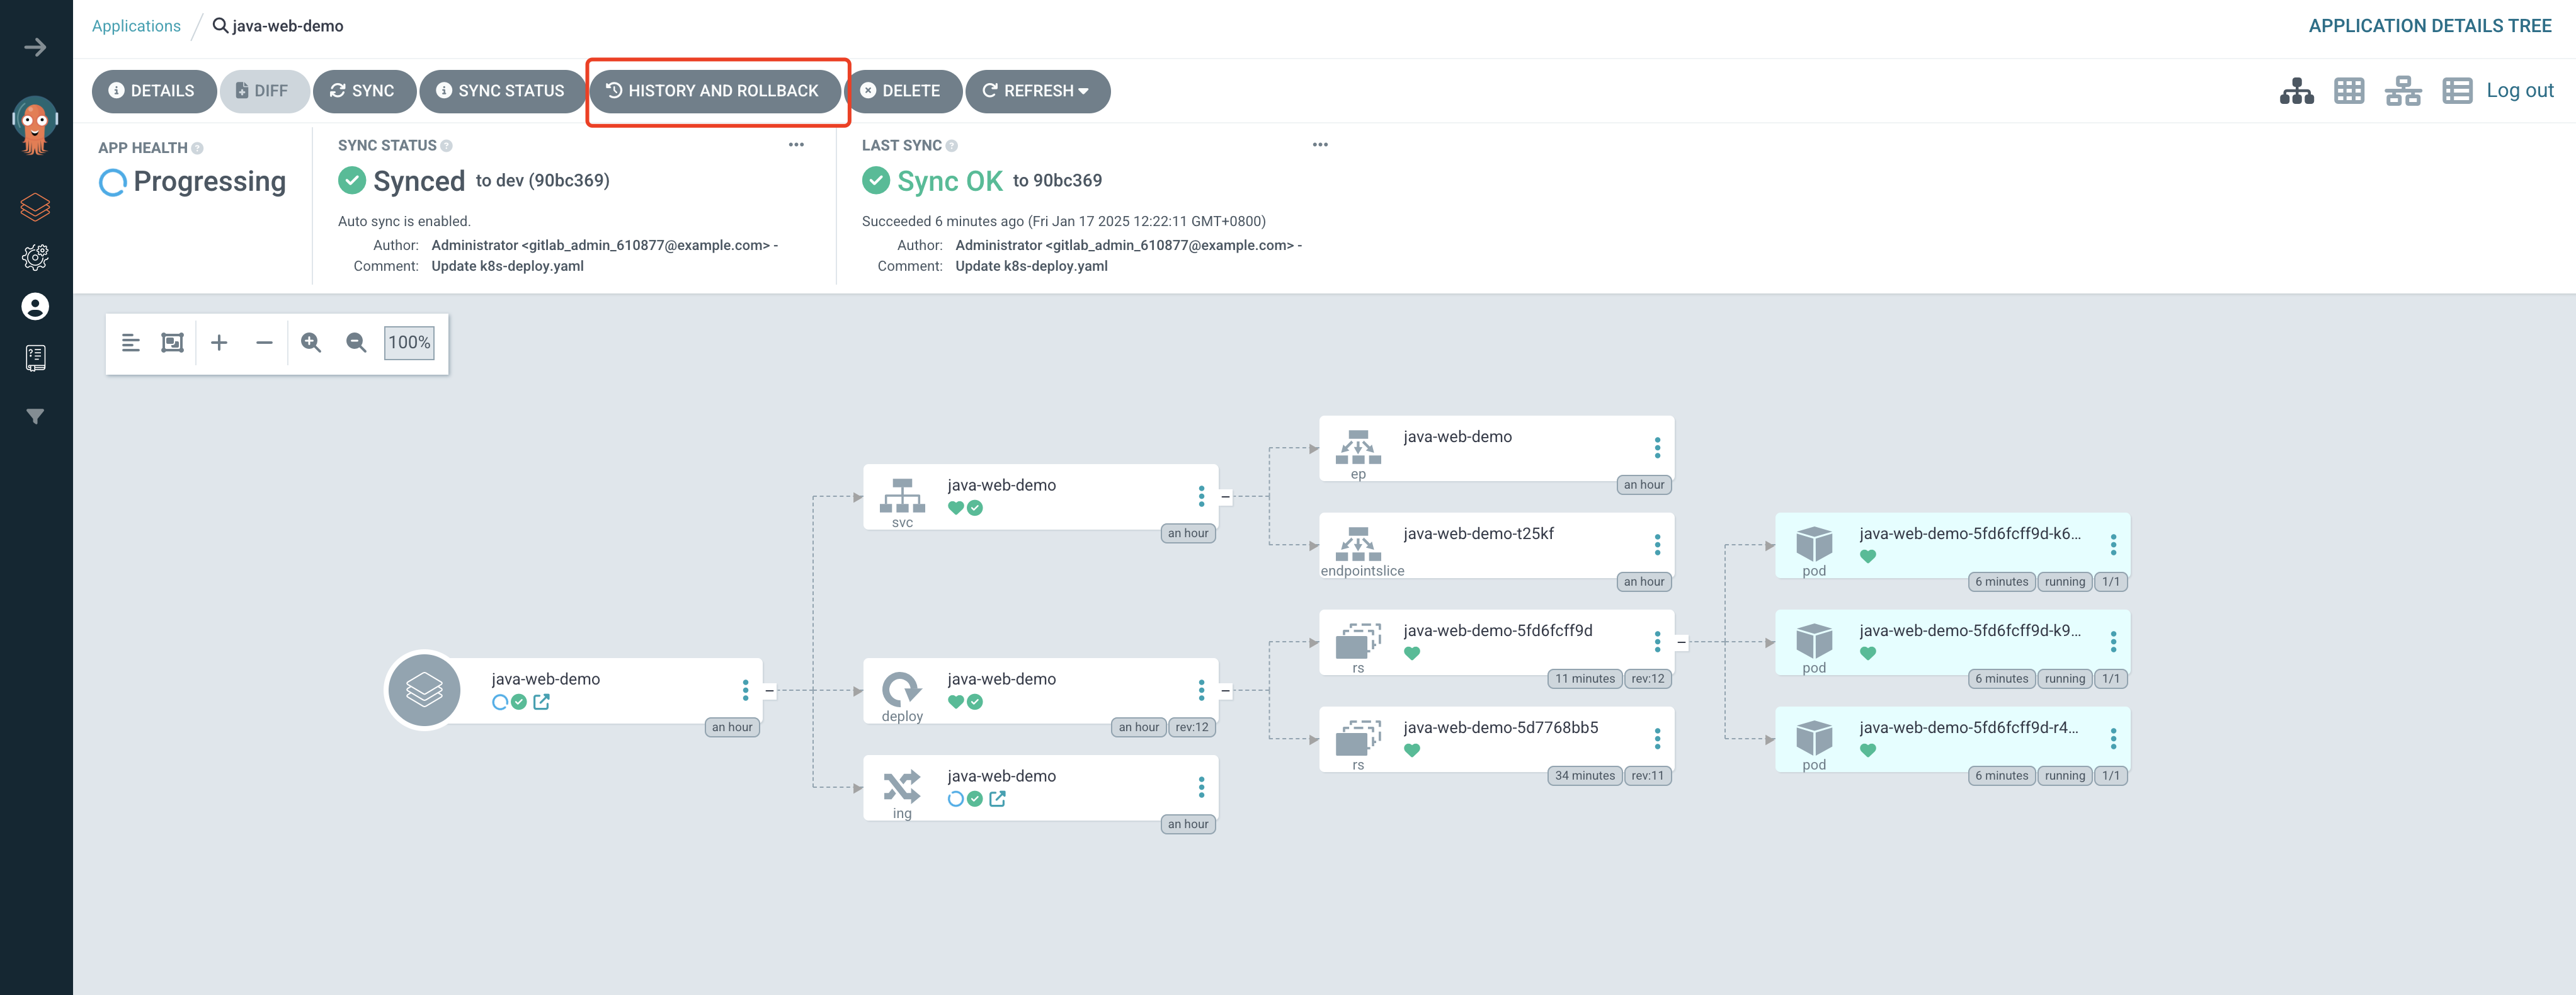The height and width of the screenshot is (995, 2576).
Task: Click the zoom out magnifier icon
Action: [356, 343]
